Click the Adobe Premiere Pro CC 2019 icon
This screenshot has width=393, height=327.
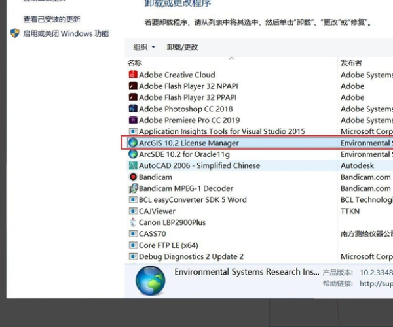pos(133,120)
